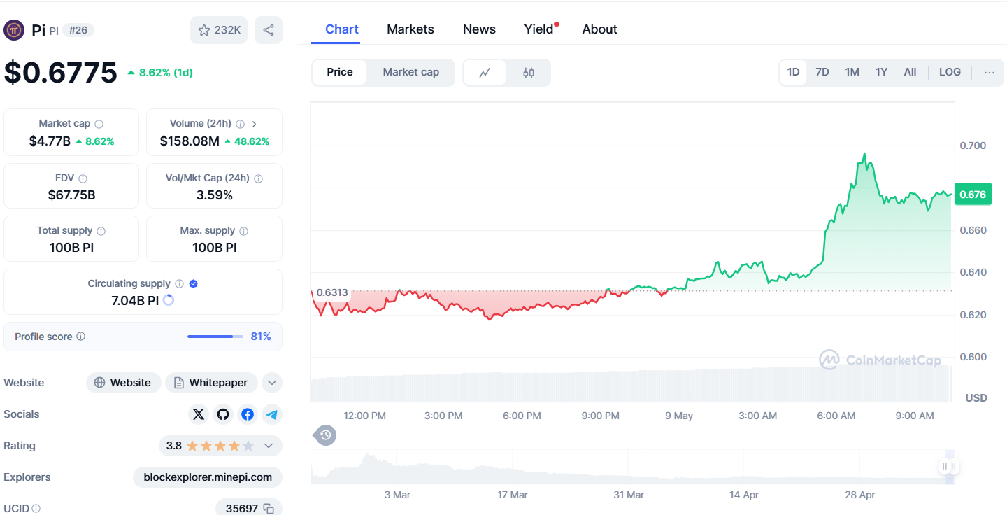Switch to line chart view
This screenshot has width=1007, height=515.
click(x=485, y=73)
